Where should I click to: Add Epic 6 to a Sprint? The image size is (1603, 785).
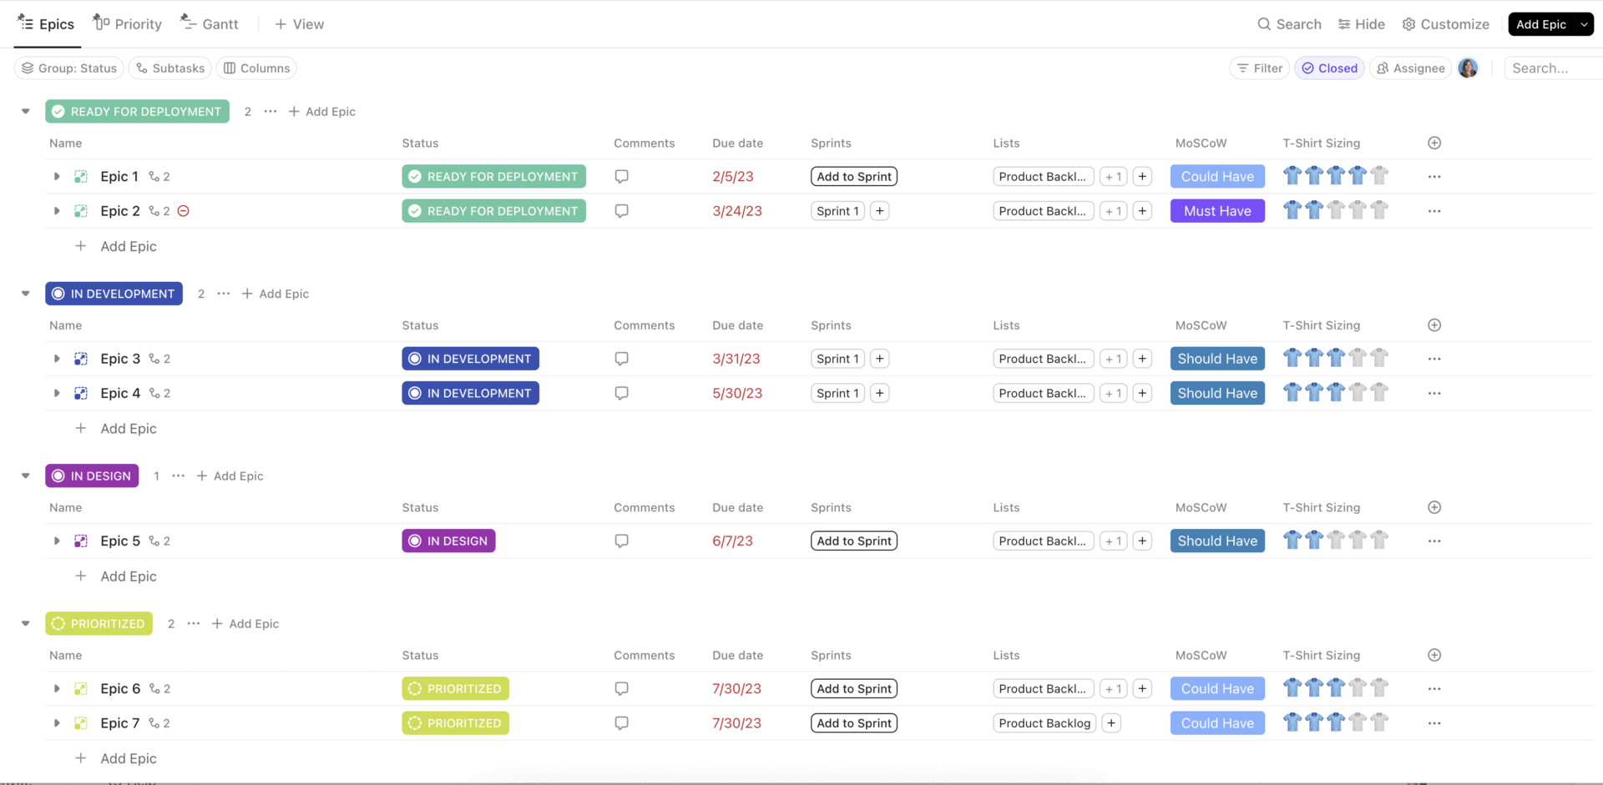coord(853,688)
